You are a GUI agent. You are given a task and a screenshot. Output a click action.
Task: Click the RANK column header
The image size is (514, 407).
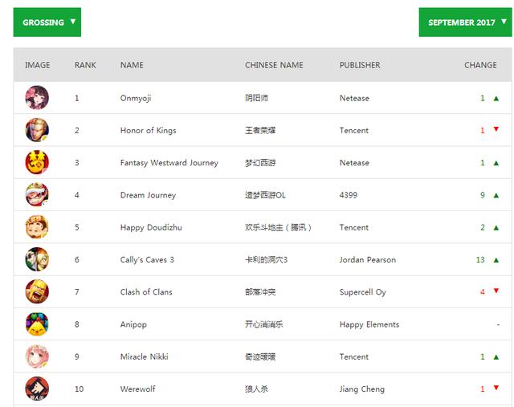tap(85, 65)
